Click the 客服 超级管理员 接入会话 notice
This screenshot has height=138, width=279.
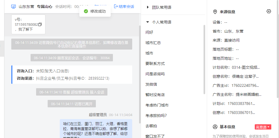72,92
